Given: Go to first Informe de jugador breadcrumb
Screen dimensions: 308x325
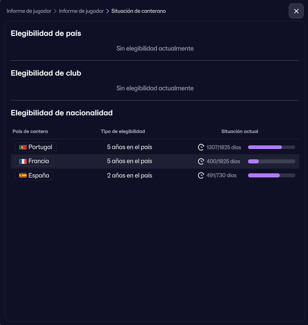Looking at the screenshot, I should pos(29,11).
